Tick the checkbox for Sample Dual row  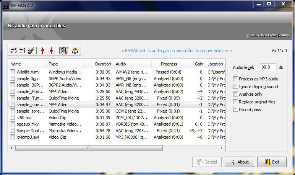[12, 131]
